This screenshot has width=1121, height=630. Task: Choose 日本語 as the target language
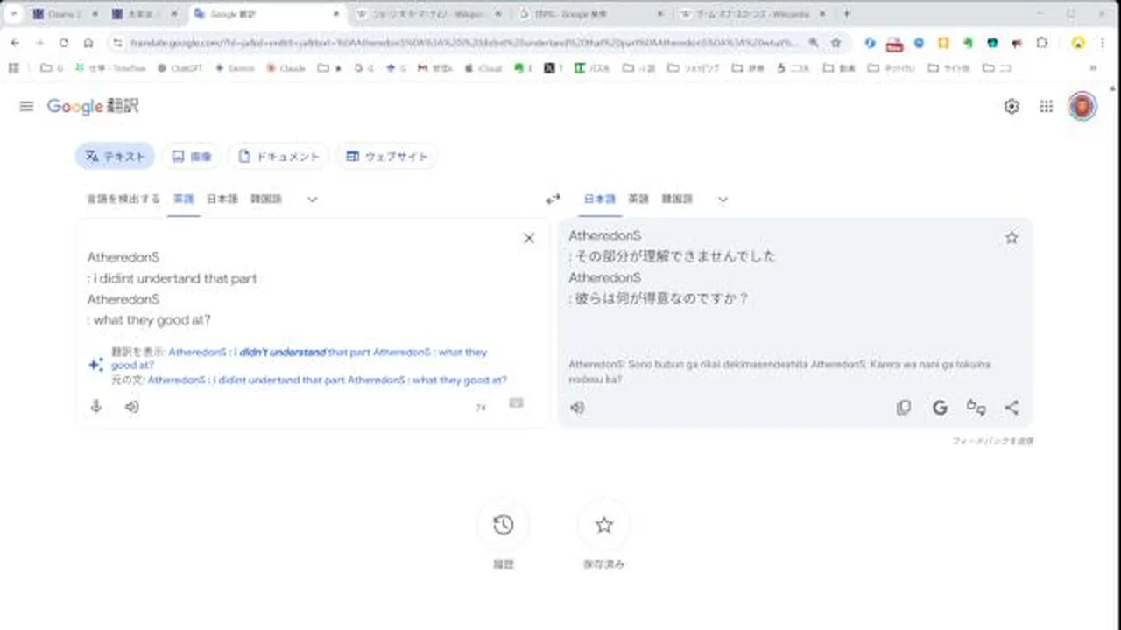point(600,199)
